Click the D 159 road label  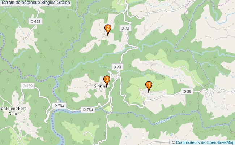point(27,86)
